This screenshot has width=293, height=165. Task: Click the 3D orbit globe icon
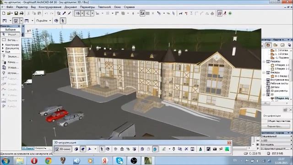coord(56,21)
